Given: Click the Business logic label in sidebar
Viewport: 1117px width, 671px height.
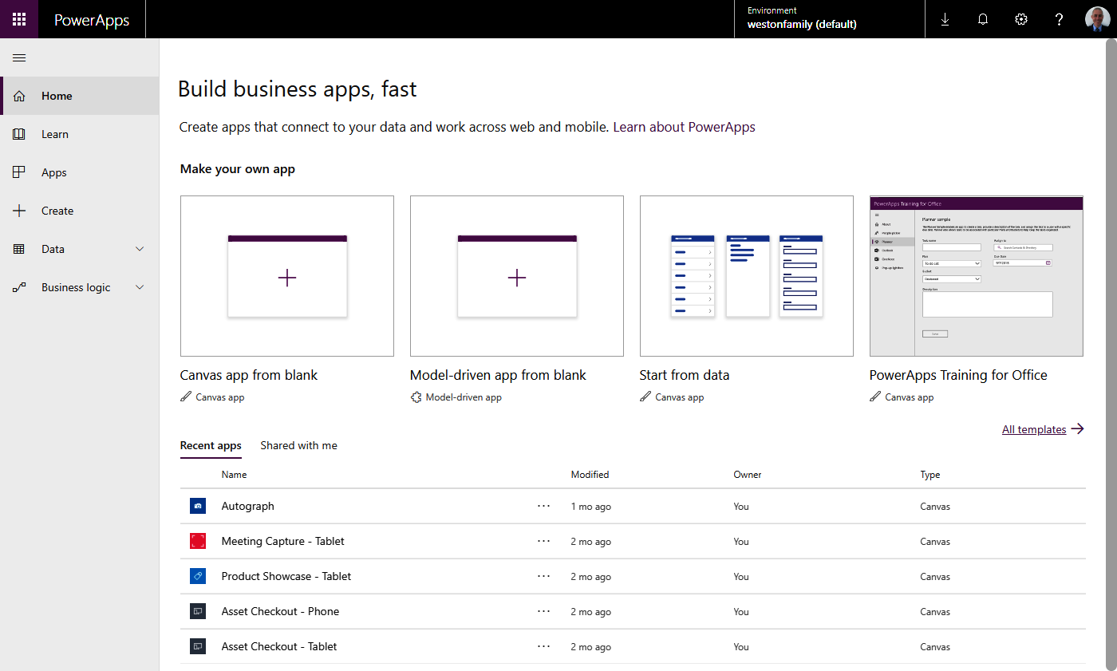Looking at the screenshot, I should click(x=76, y=287).
